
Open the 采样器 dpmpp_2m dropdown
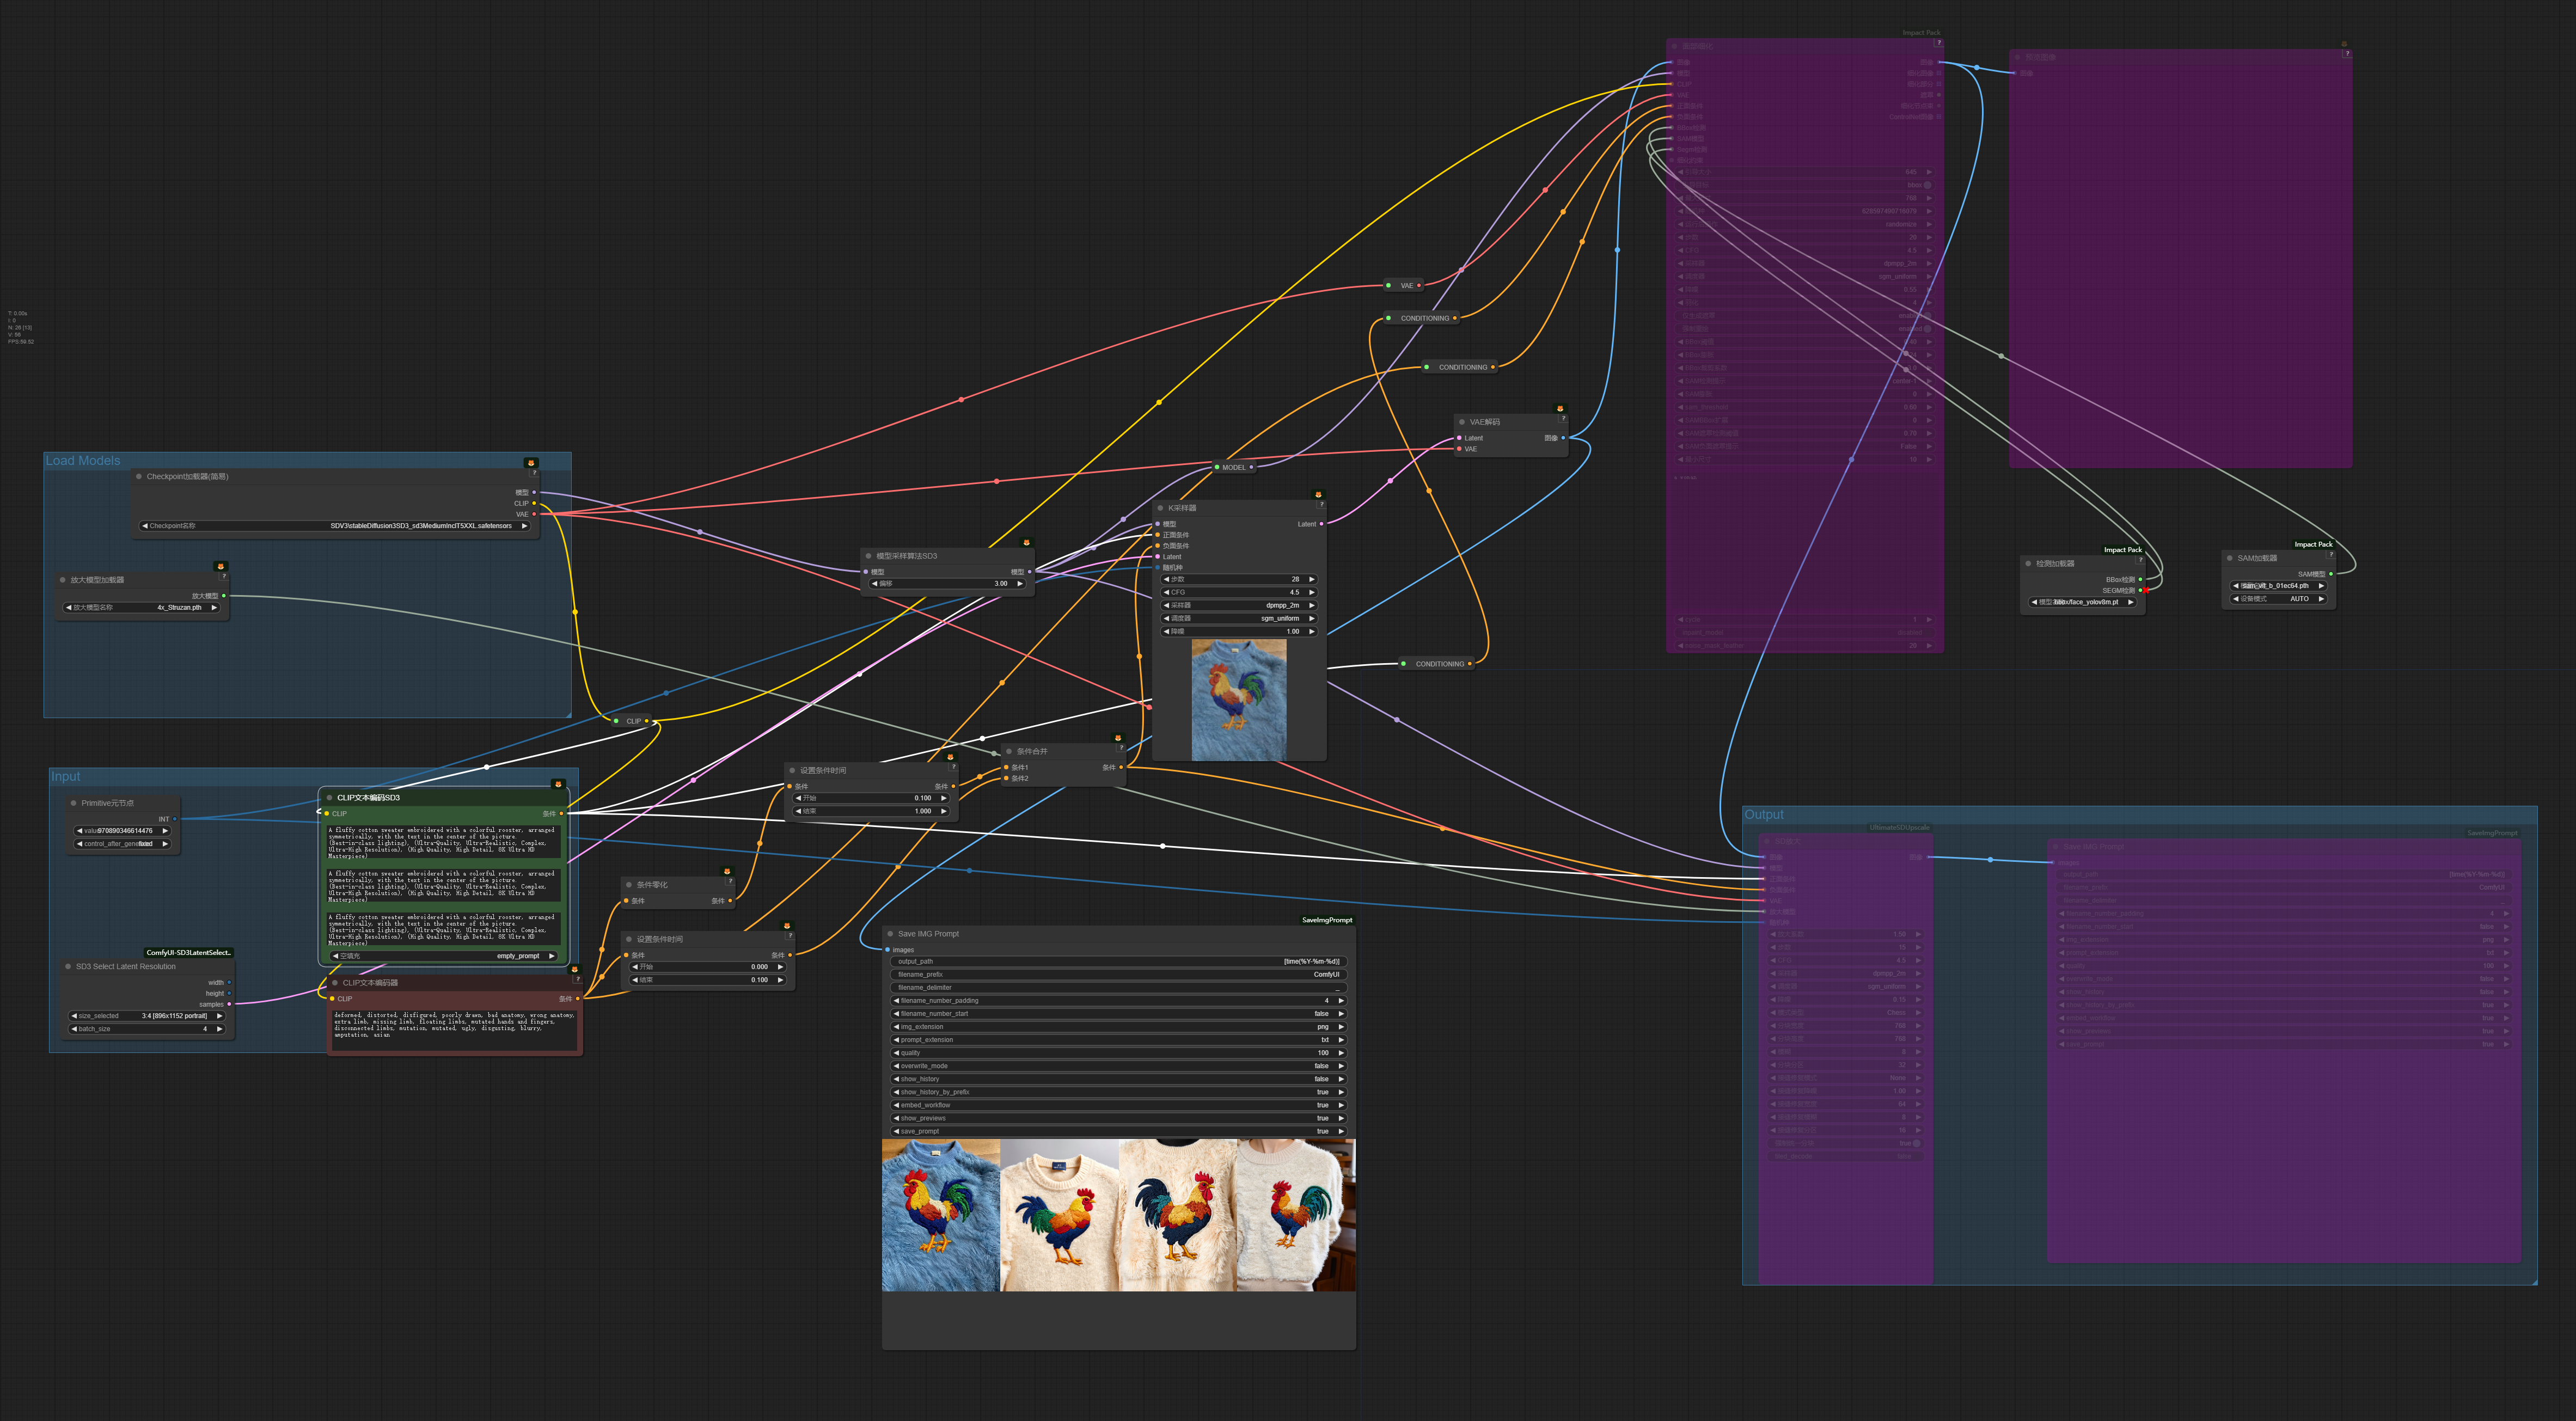point(1238,605)
